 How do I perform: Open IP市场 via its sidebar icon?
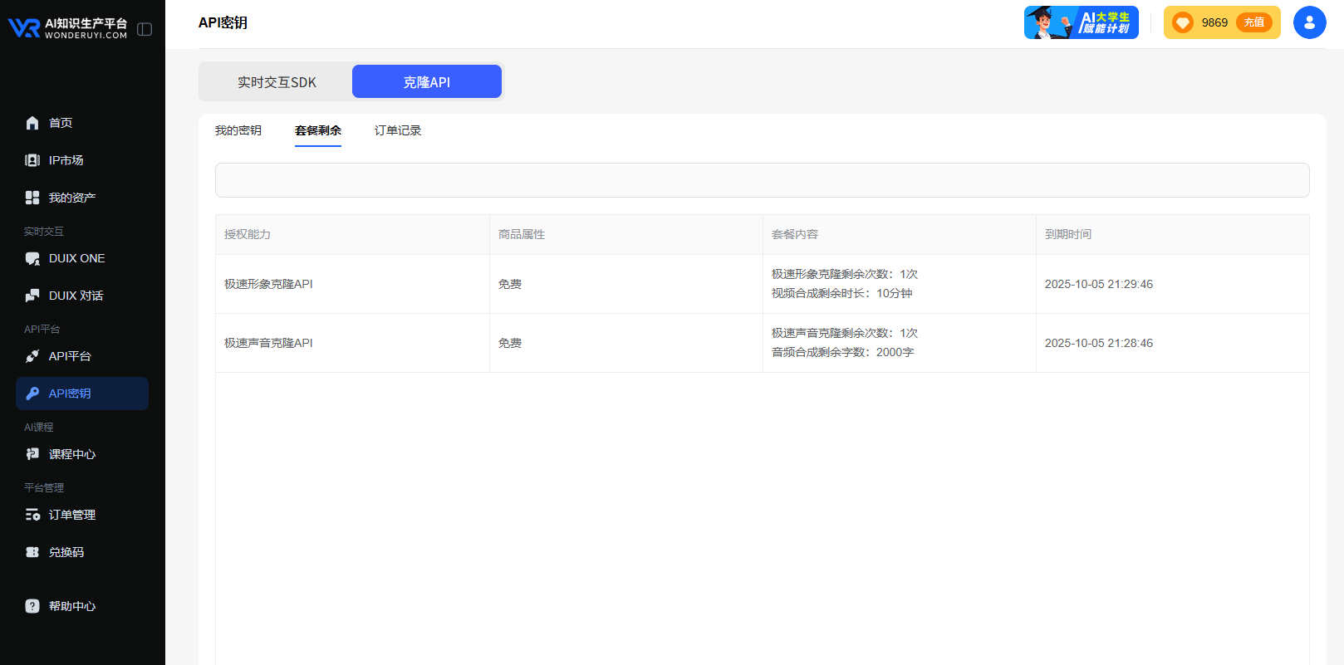pyautogui.click(x=32, y=160)
